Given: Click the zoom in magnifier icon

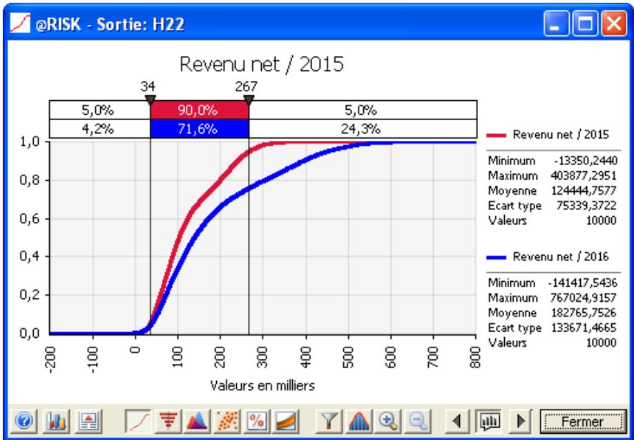Looking at the screenshot, I should click(x=387, y=420).
